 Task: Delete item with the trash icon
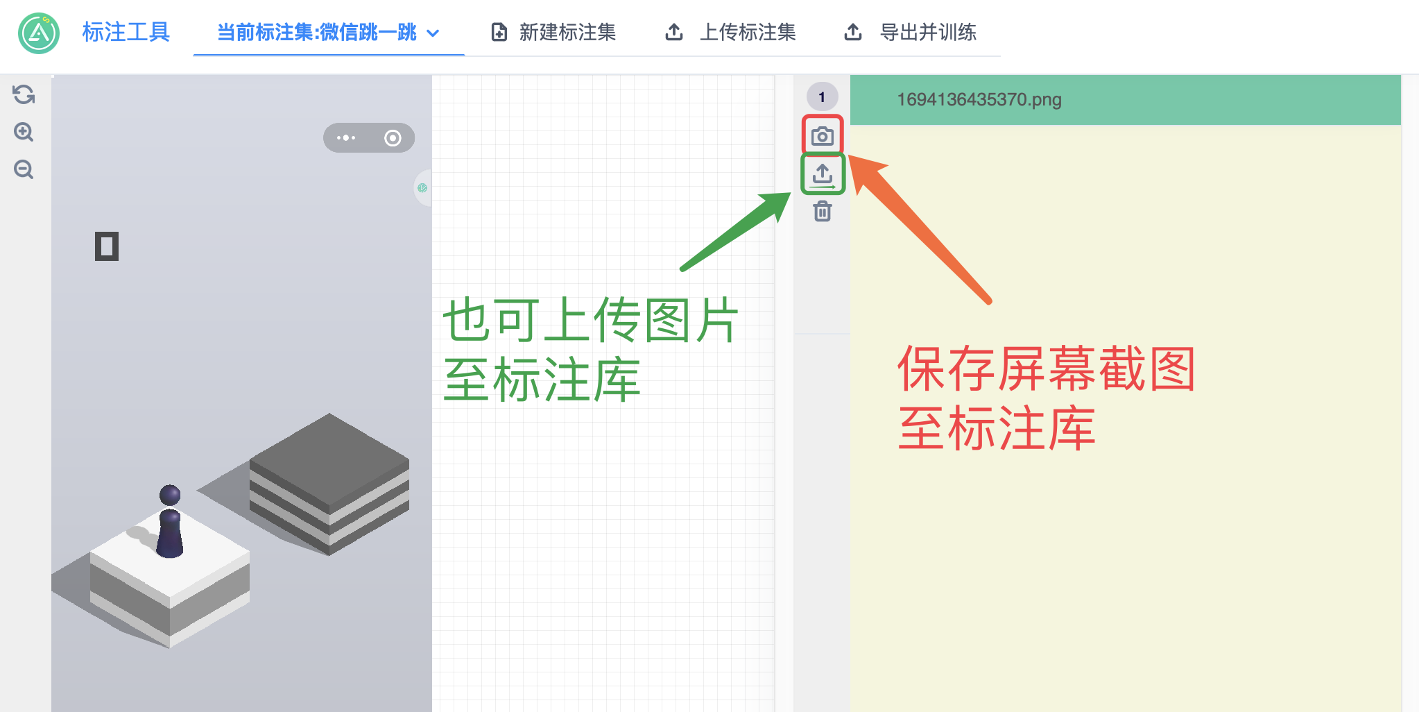click(x=823, y=211)
